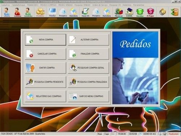Open the Relatórios menu
181x136 pixels.
(127, 5)
